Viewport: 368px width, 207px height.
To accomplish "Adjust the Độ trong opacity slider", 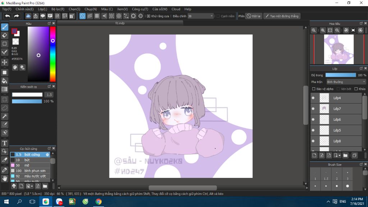I will [341, 75].
